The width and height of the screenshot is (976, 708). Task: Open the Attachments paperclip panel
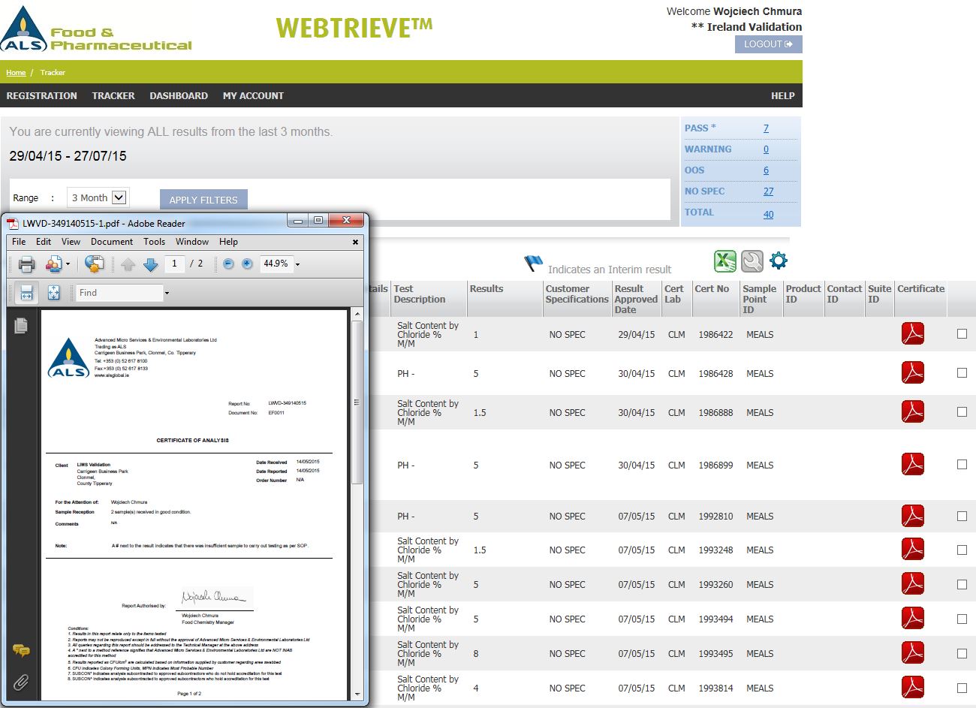tap(21, 682)
